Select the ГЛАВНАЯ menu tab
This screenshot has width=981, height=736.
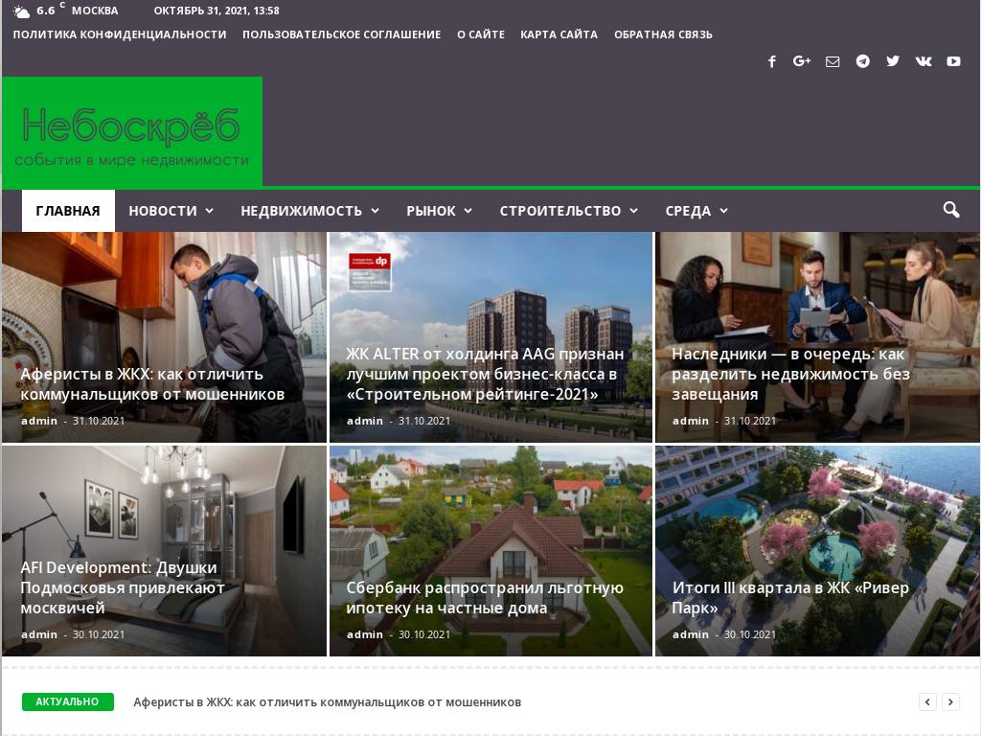click(x=68, y=210)
